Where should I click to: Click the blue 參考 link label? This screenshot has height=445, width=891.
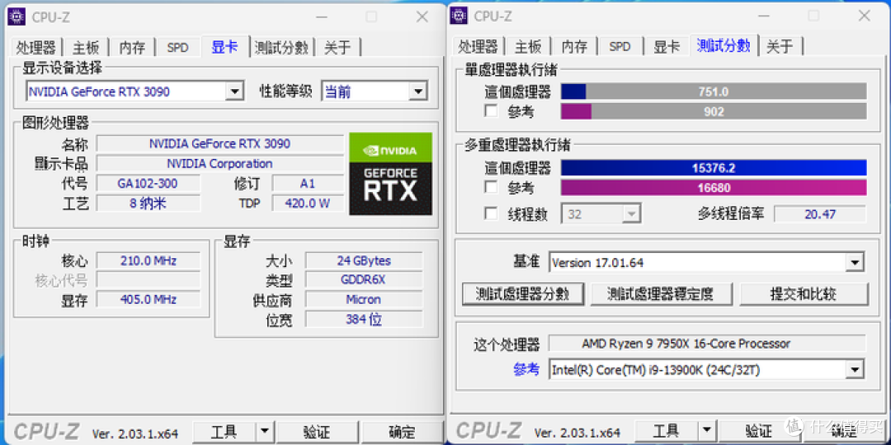pyautogui.click(x=526, y=369)
